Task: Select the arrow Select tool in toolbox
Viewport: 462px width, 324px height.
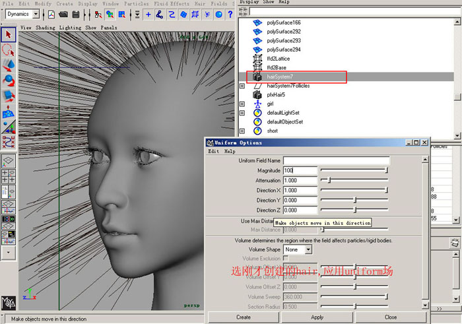Action: 8,35
